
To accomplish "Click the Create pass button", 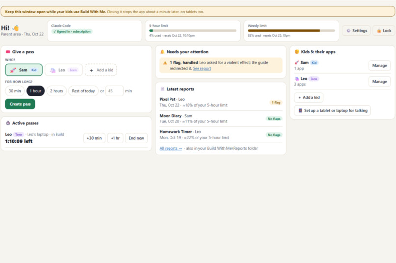I will click(x=20, y=104).
